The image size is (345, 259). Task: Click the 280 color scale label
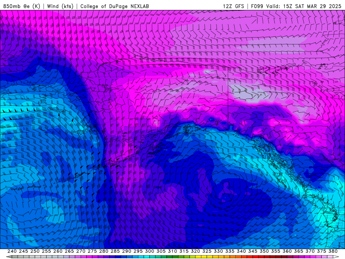point(103,251)
